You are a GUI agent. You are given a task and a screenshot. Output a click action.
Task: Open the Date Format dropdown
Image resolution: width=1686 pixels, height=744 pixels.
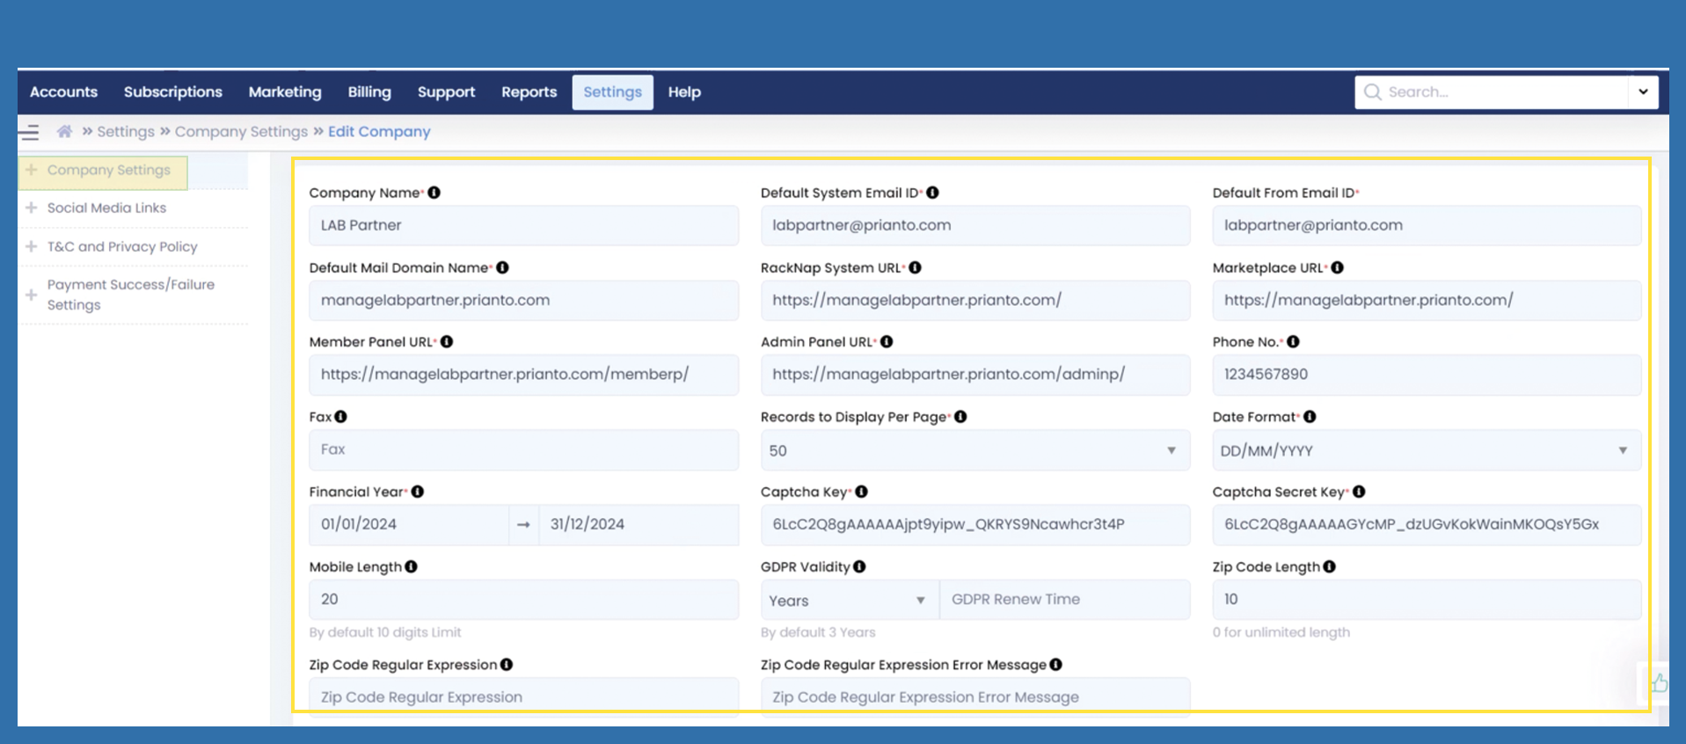pyautogui.click(x=1426, y=450)
